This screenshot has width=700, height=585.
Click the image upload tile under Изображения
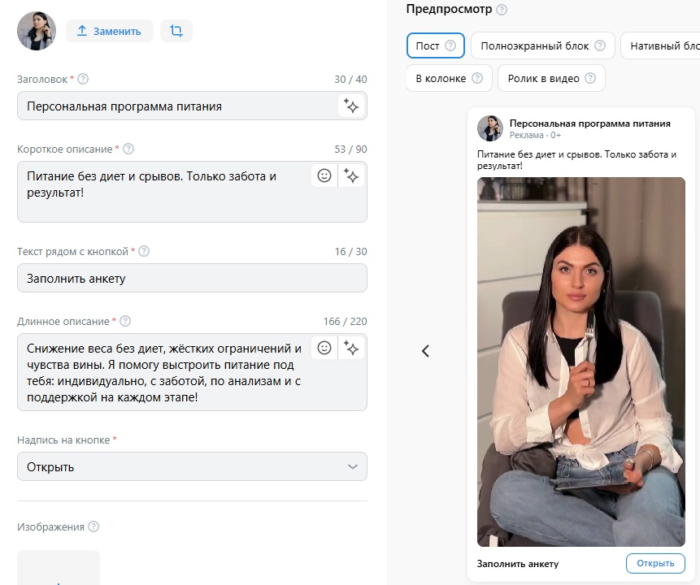(x=59, y=568)
